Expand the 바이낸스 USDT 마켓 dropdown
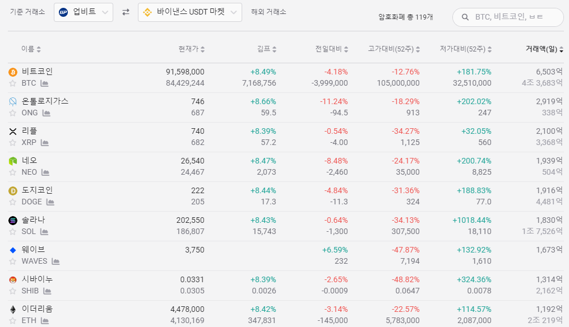 point(190,12)
